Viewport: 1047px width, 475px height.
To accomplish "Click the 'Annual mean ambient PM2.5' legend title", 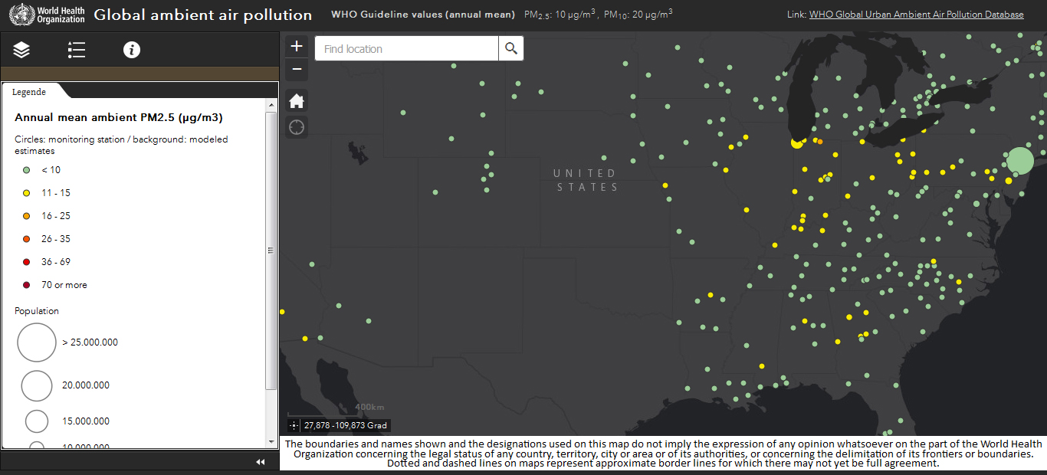I will coord(119,117).
